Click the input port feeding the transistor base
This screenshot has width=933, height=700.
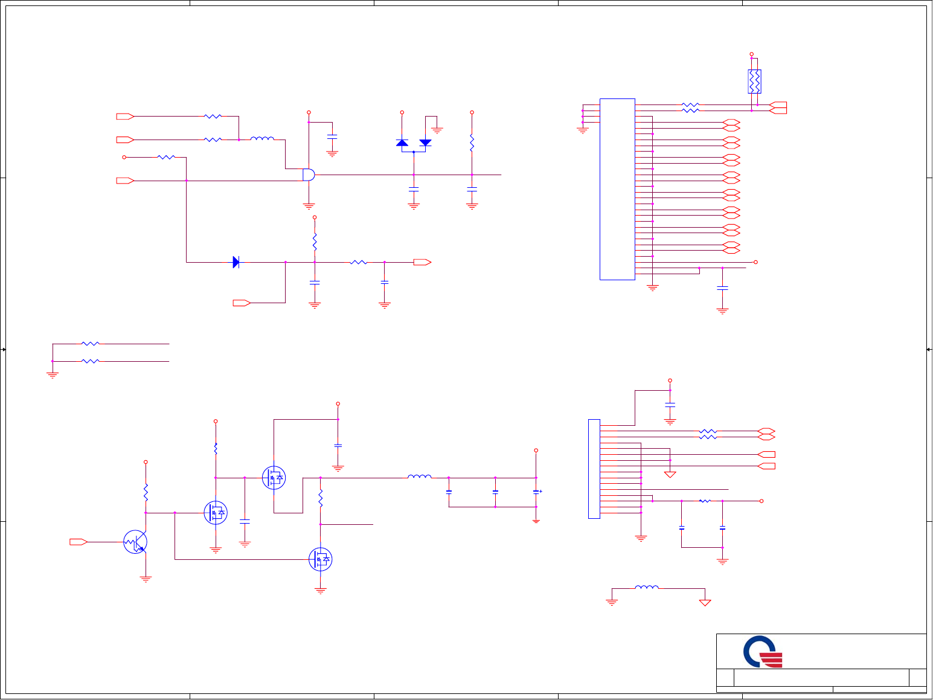click(79, 542)
